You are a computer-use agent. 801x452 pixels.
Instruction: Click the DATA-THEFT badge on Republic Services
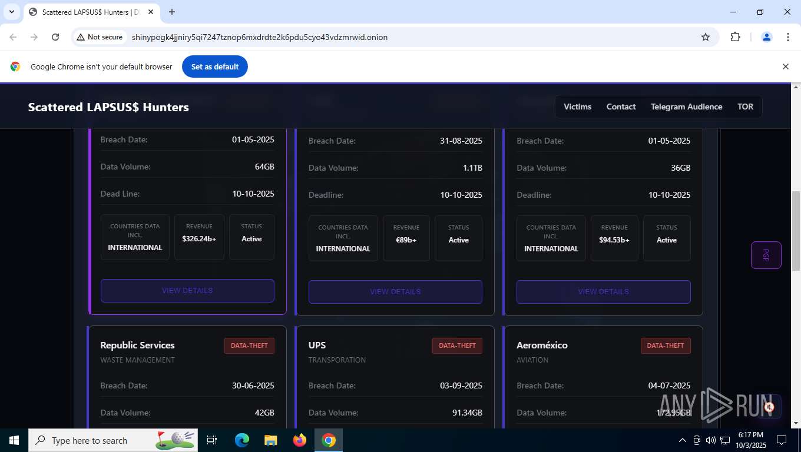pos(249,345)
